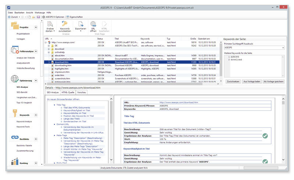
Task: Click the save disk toolbar icon
Action: (39, 17)
